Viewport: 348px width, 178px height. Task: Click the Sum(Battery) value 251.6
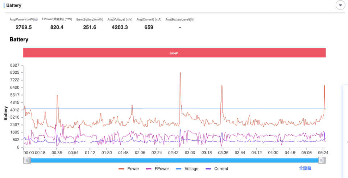(90, 27)
